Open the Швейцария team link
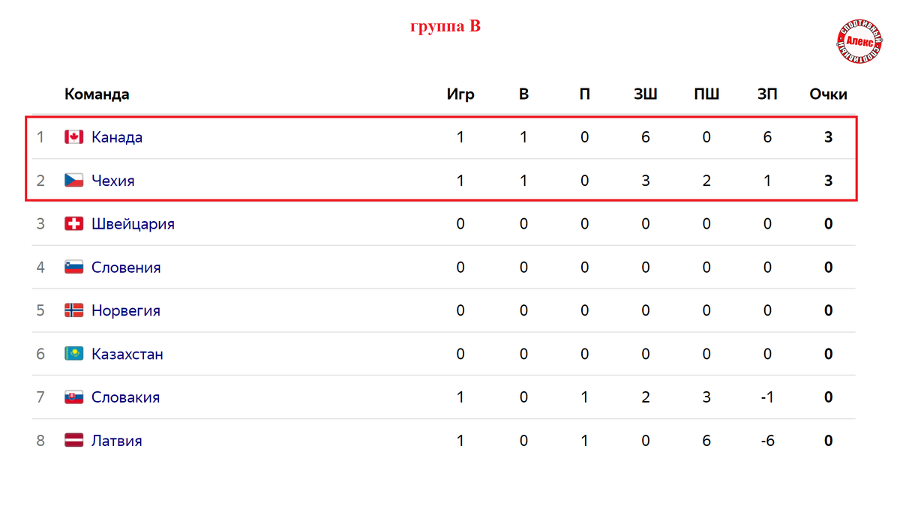Viewport: 900px width, 506px height. [133, 224]
